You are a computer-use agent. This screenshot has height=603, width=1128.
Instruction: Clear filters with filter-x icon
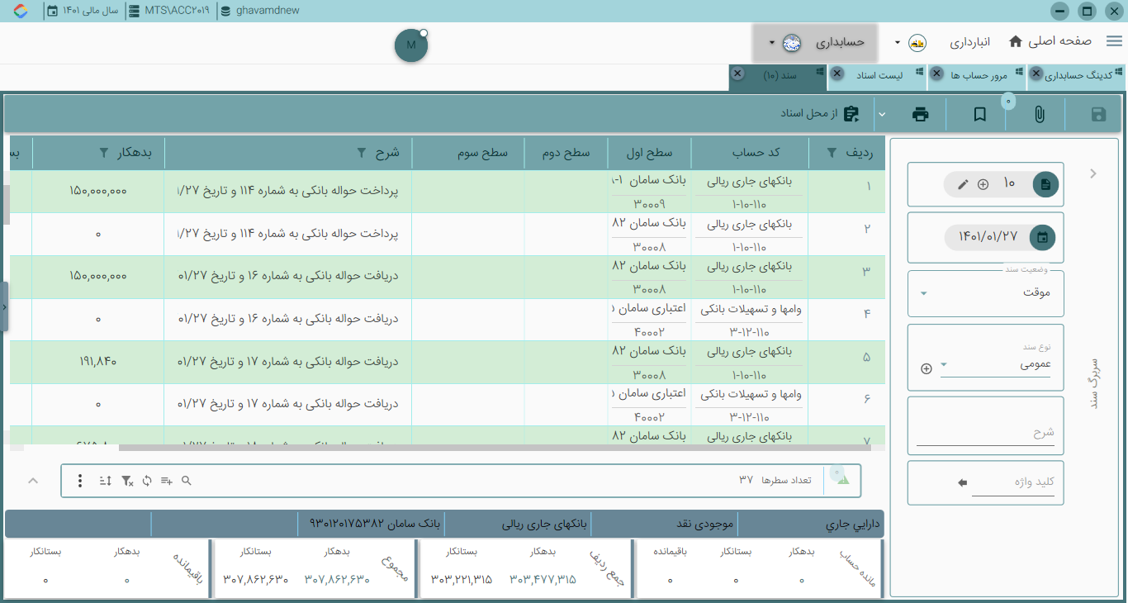pos(127,481)
